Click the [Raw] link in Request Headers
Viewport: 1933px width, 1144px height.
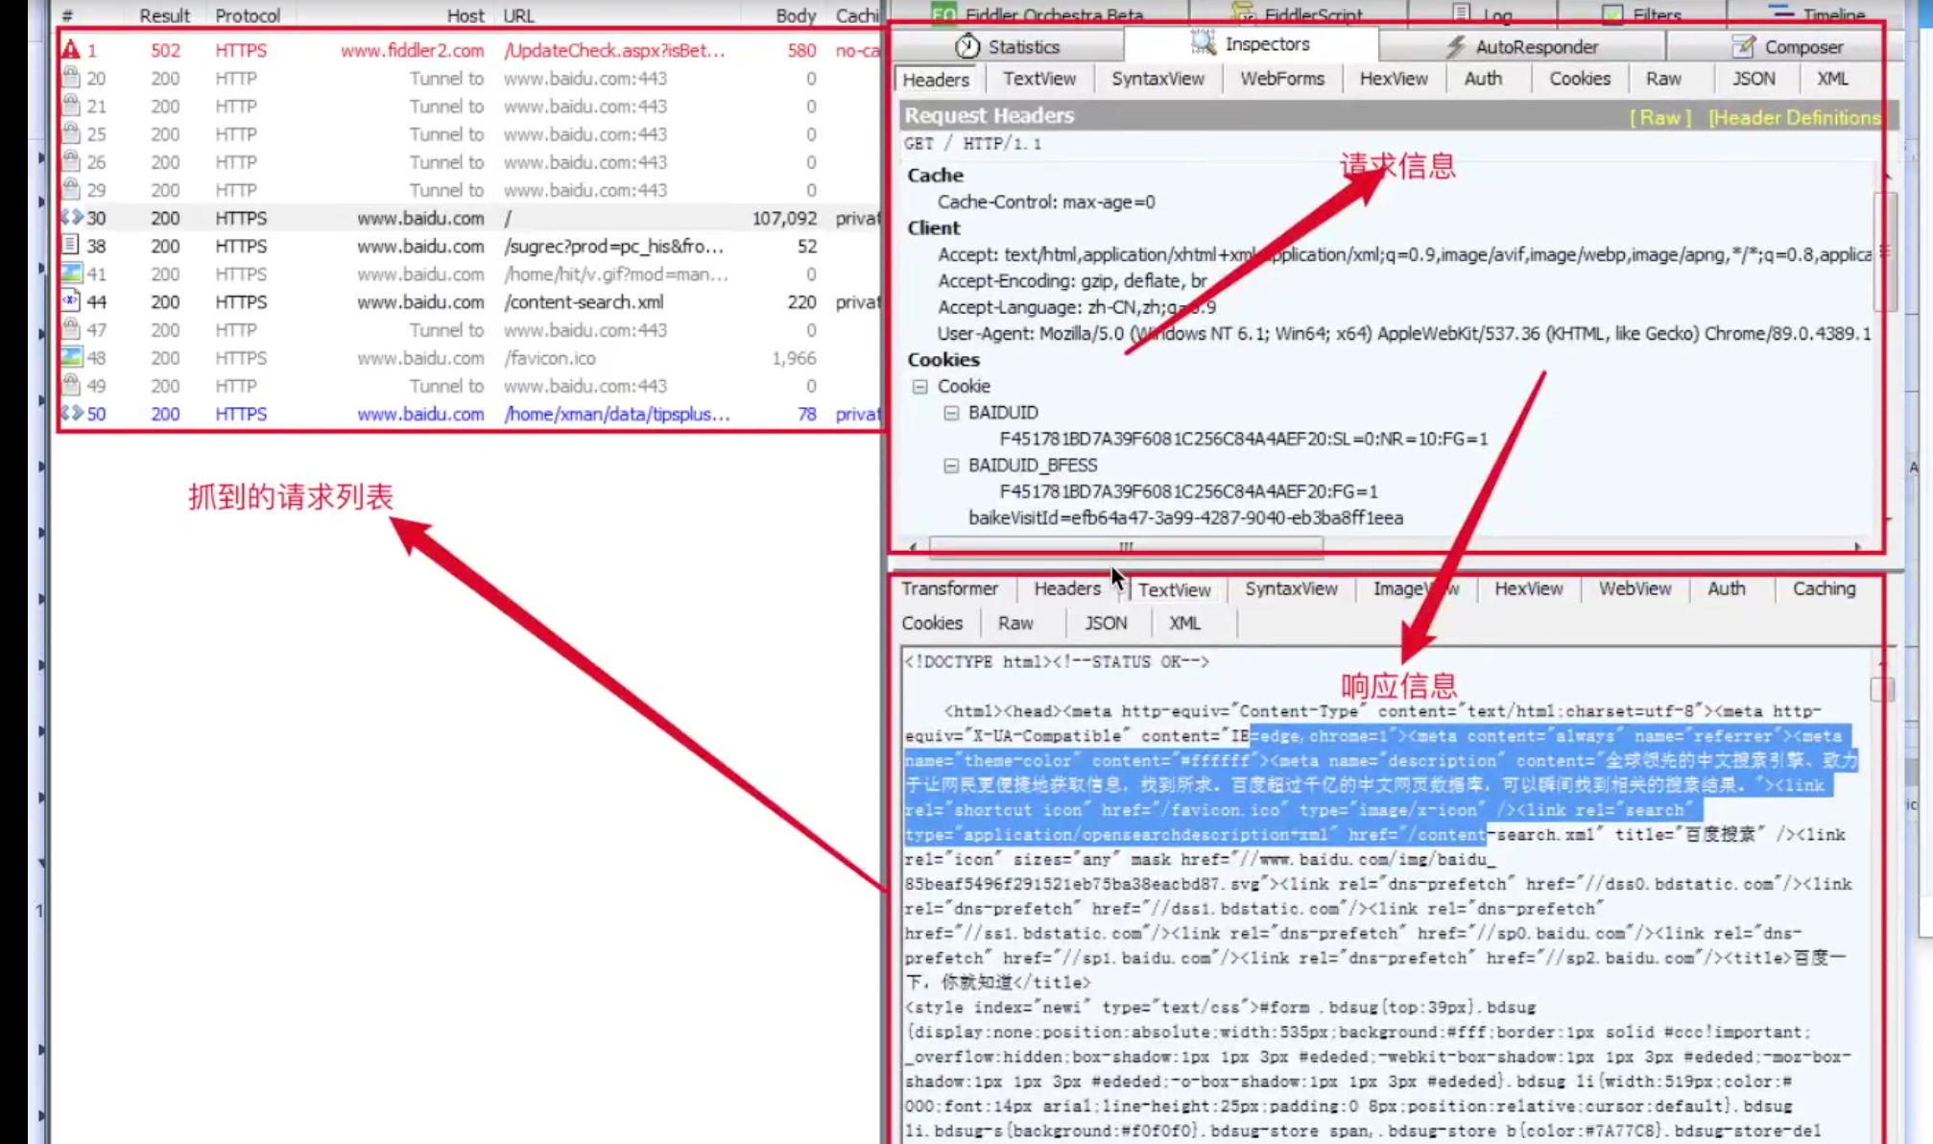(1659, 117)
